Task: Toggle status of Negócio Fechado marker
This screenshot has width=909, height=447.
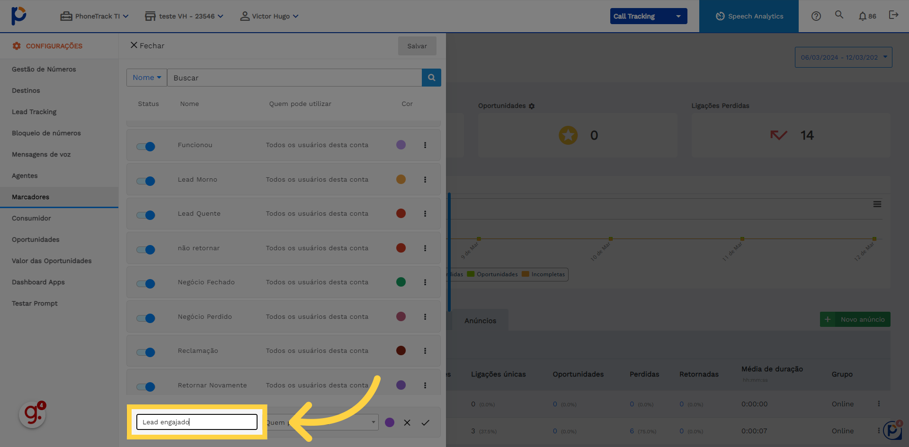Action: pos(146,284)
